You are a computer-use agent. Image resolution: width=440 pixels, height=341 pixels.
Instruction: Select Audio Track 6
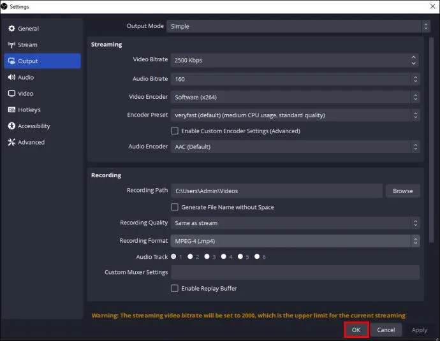pos(257,257)
